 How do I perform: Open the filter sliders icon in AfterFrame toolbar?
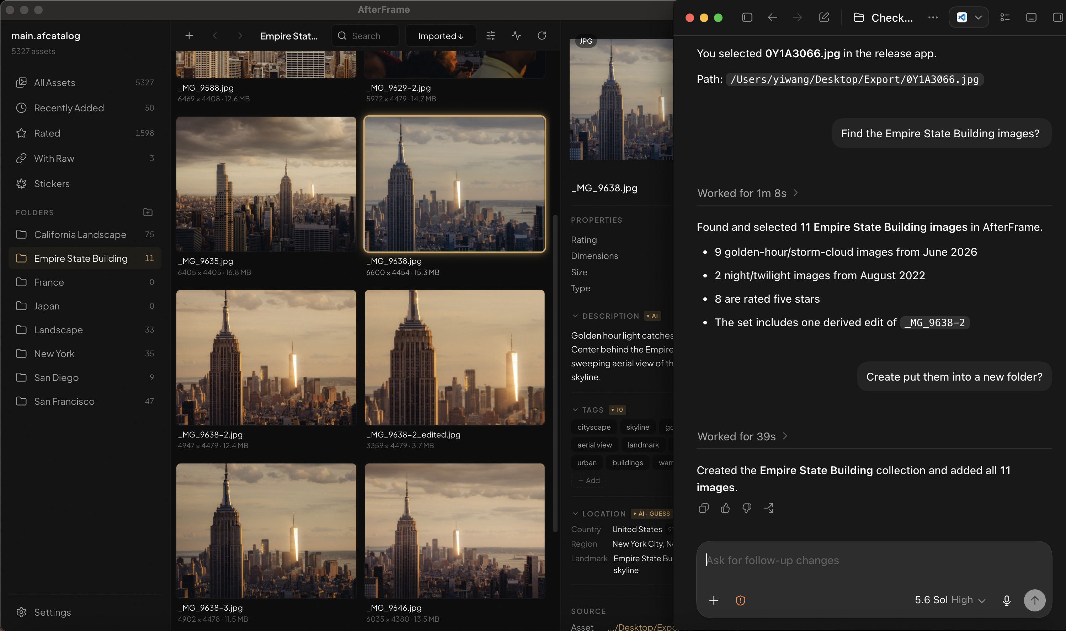(x=490, y=36)
